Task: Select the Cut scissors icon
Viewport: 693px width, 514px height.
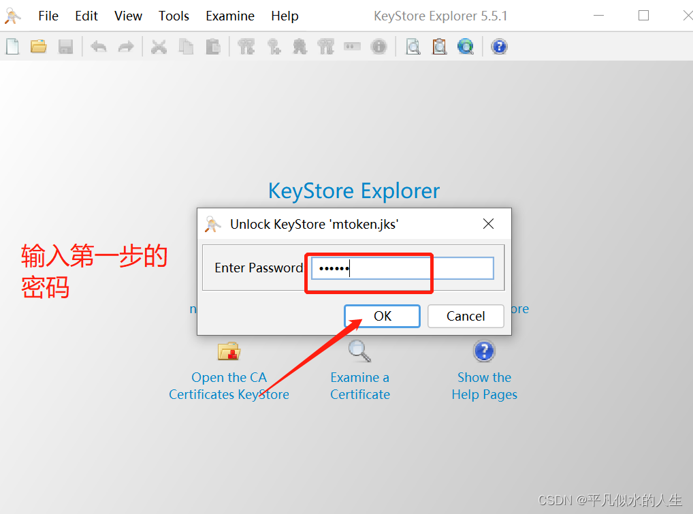Action: (159, 46)
